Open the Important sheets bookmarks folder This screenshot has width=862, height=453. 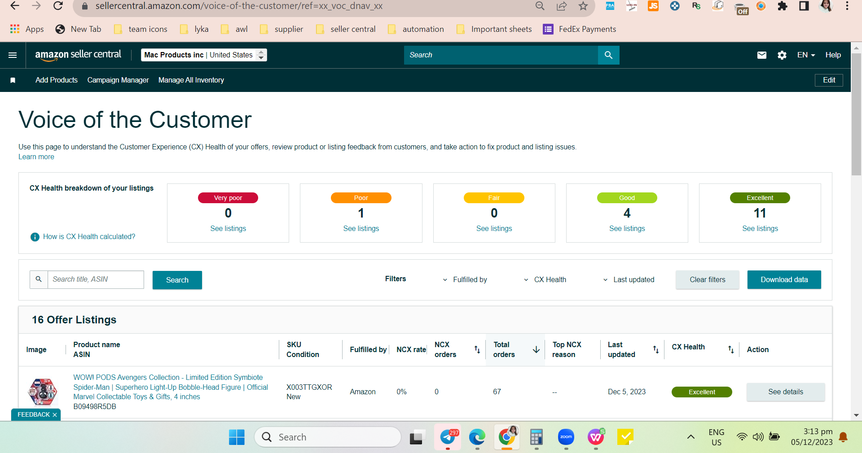click(x=494, y=29)
